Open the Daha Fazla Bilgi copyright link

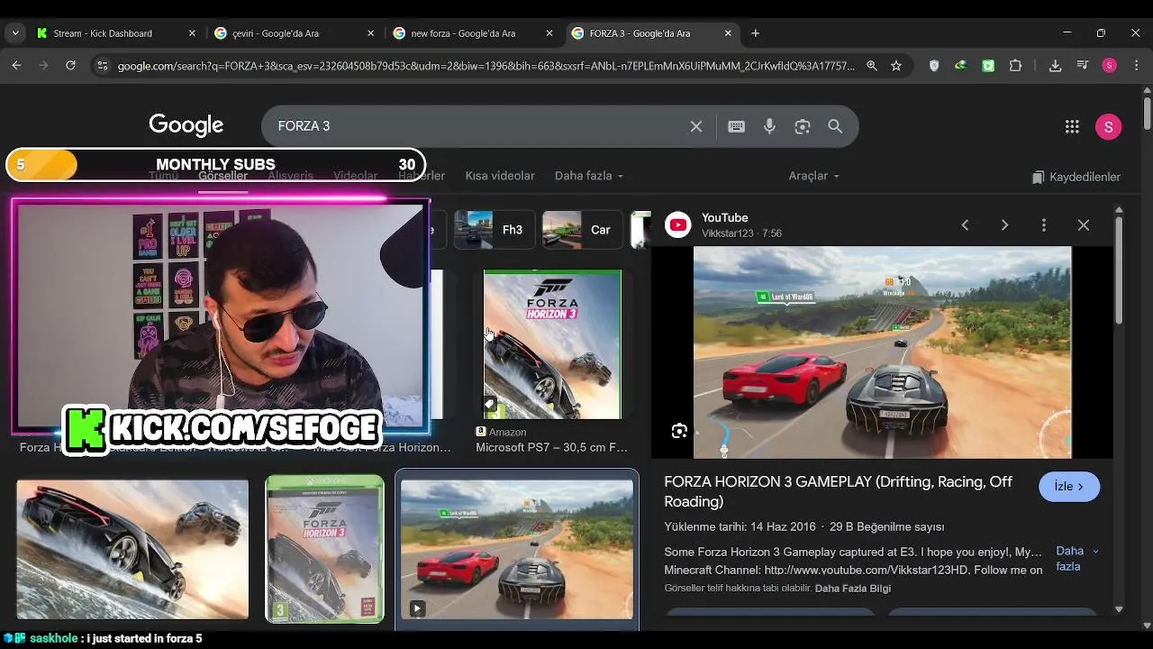tap(852, 589)
